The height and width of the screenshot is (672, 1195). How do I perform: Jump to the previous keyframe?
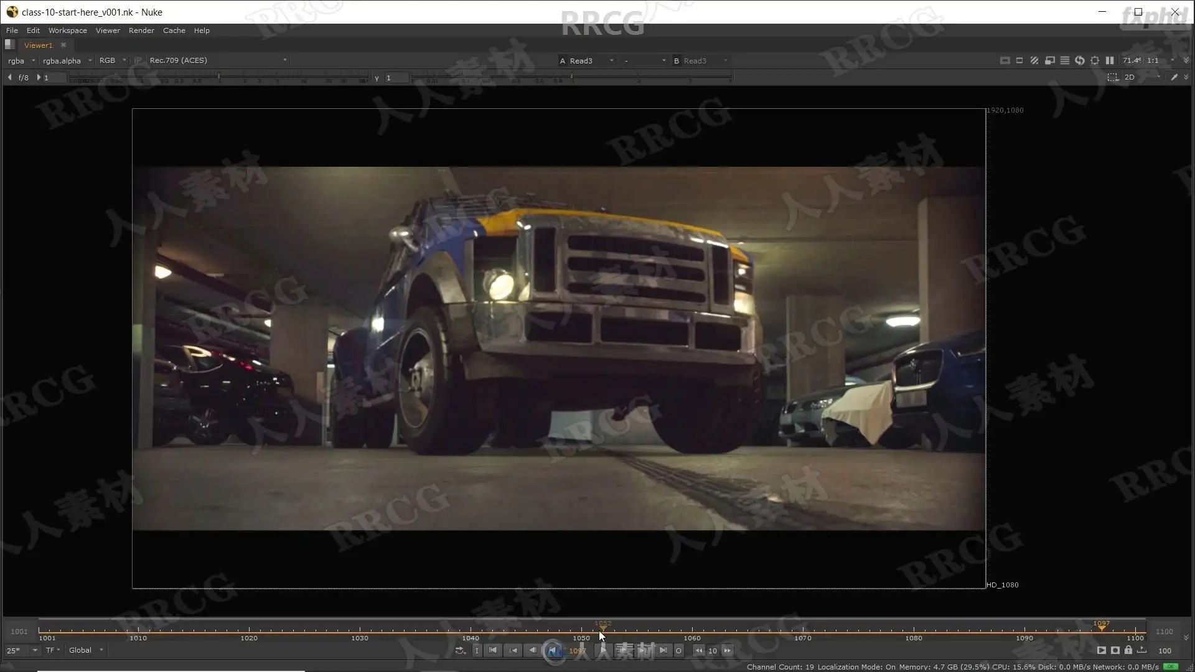[x=513, y=651]
